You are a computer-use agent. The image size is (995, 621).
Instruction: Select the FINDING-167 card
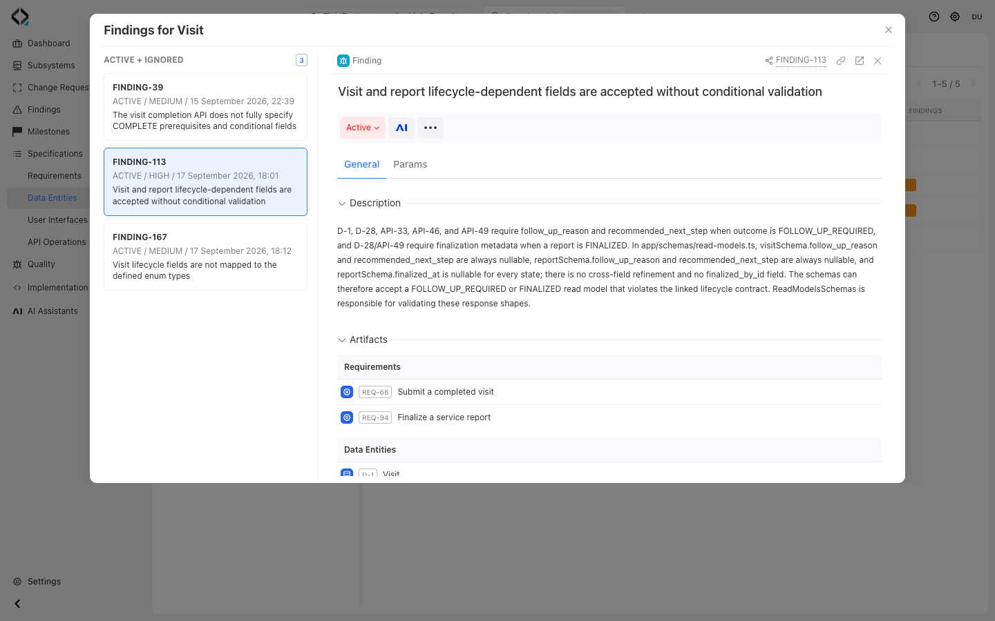205,257
